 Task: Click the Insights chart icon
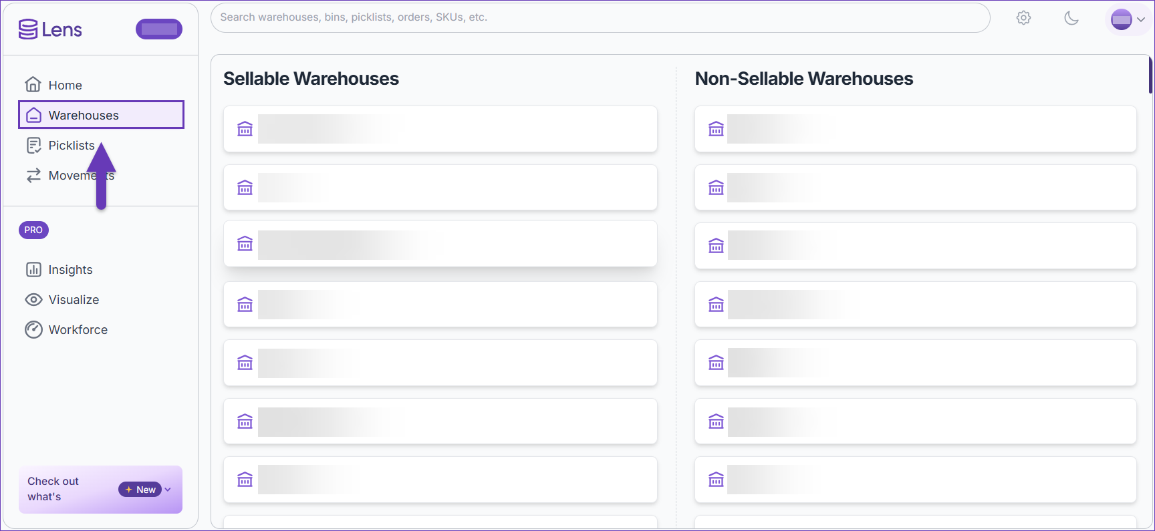click(x=33, y=269)
